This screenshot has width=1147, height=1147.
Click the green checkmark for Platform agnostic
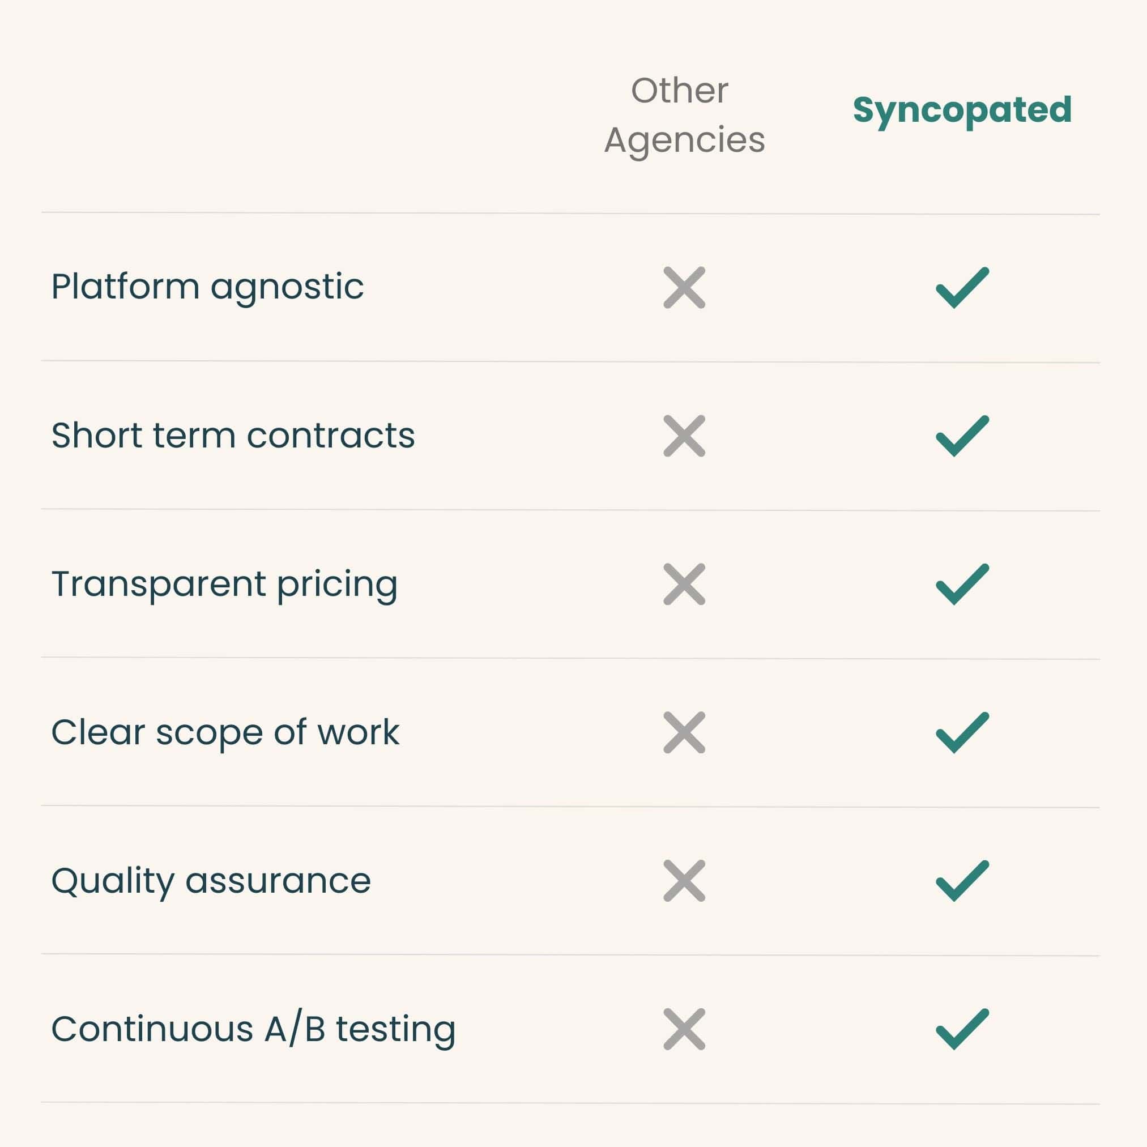962,288
